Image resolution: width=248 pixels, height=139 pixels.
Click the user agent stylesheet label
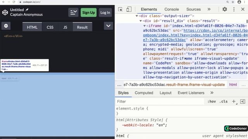225,136
